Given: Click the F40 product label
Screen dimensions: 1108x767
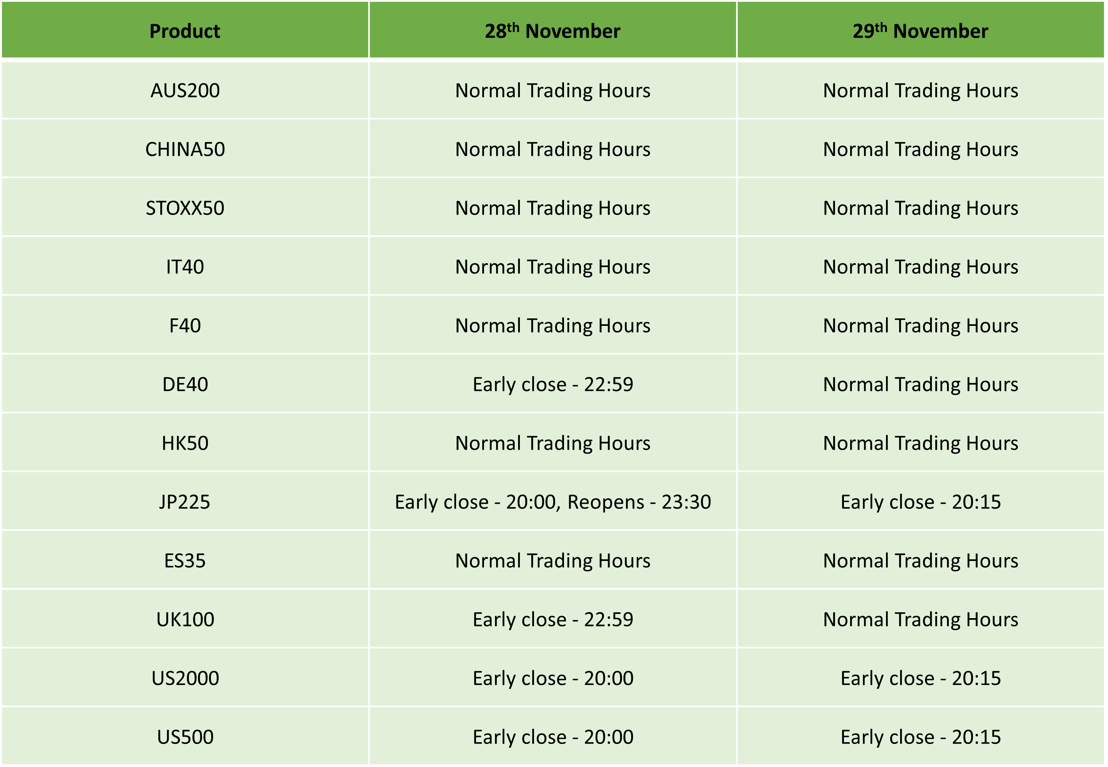Looking at the screenshot, I should tap(185, 325).
